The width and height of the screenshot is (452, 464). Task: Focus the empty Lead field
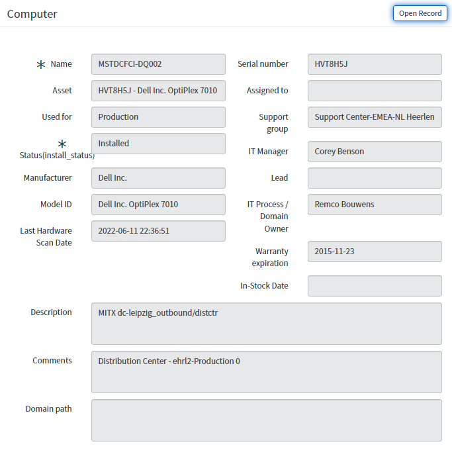click(375, 178)
